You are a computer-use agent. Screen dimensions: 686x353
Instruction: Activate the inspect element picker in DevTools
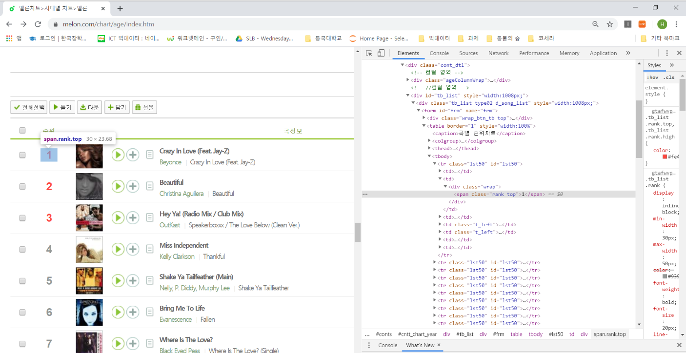tap(369, 53)
